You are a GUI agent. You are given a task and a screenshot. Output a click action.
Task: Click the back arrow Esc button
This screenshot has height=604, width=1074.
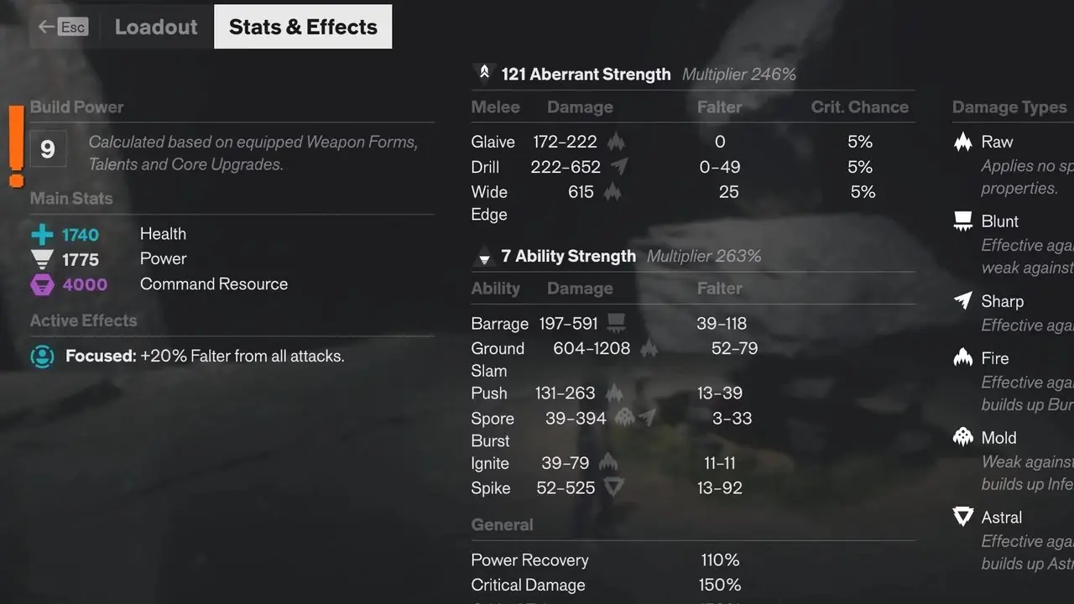63,27
